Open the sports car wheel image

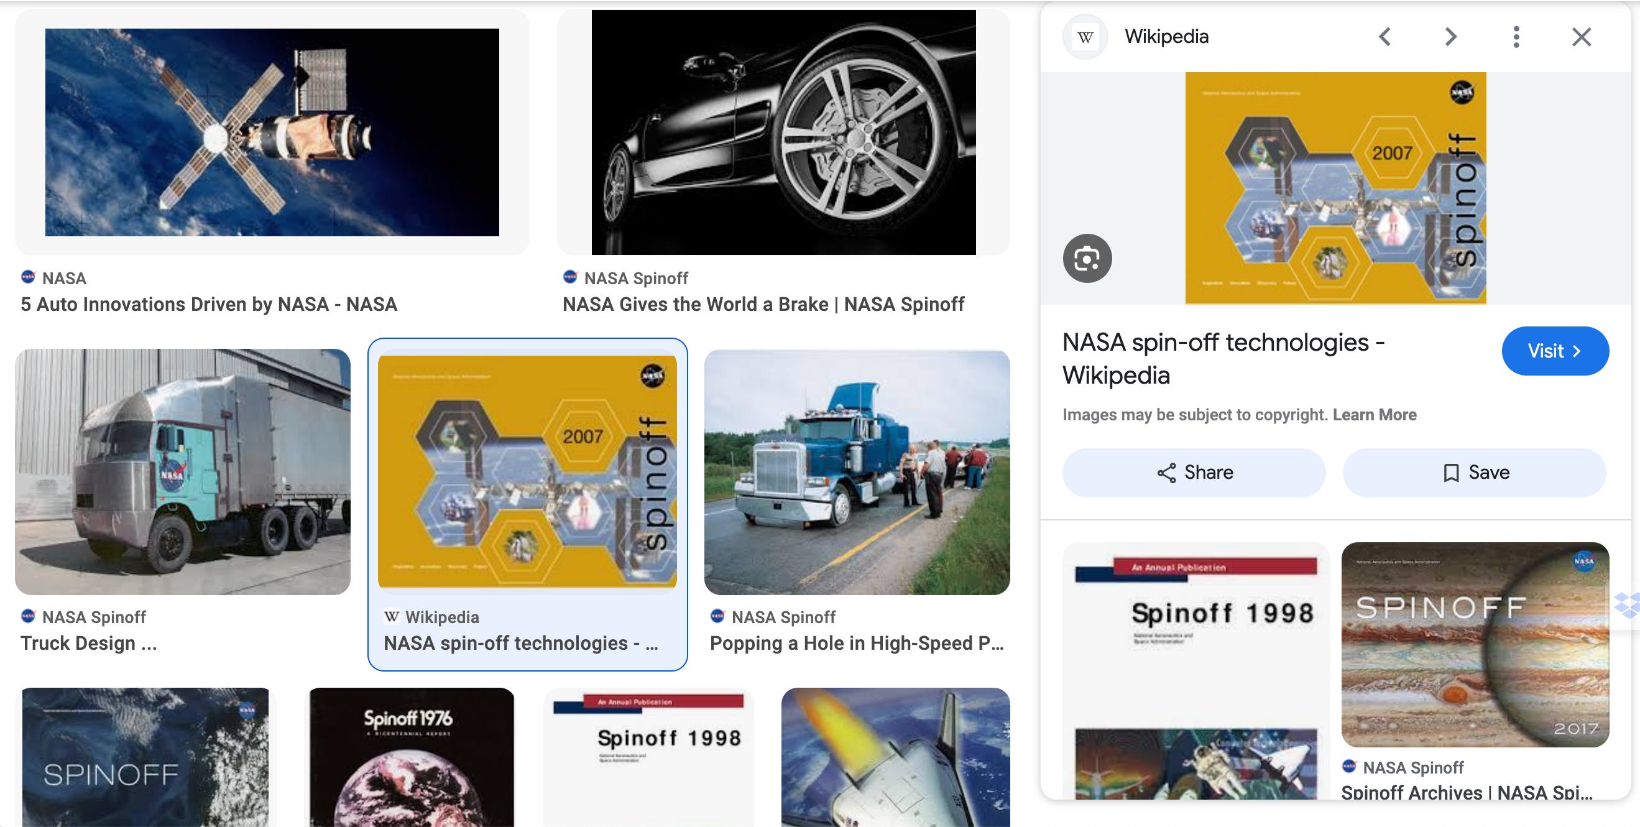[784, 132]
